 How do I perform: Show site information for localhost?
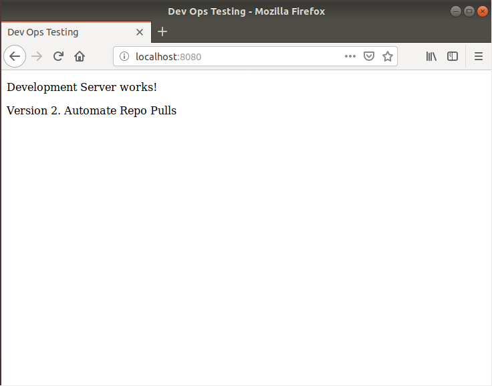(124, 57)
